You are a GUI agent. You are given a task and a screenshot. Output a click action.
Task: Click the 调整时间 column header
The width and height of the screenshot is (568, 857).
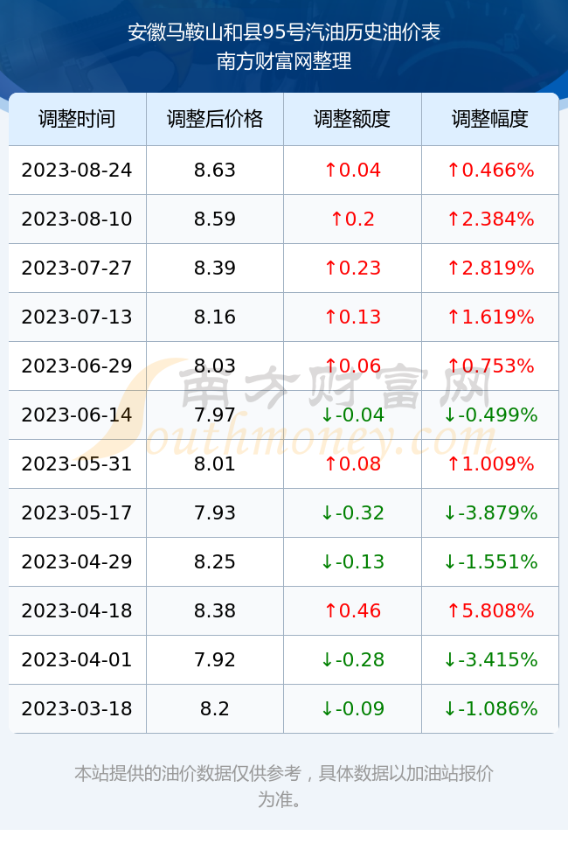point(77,119)
